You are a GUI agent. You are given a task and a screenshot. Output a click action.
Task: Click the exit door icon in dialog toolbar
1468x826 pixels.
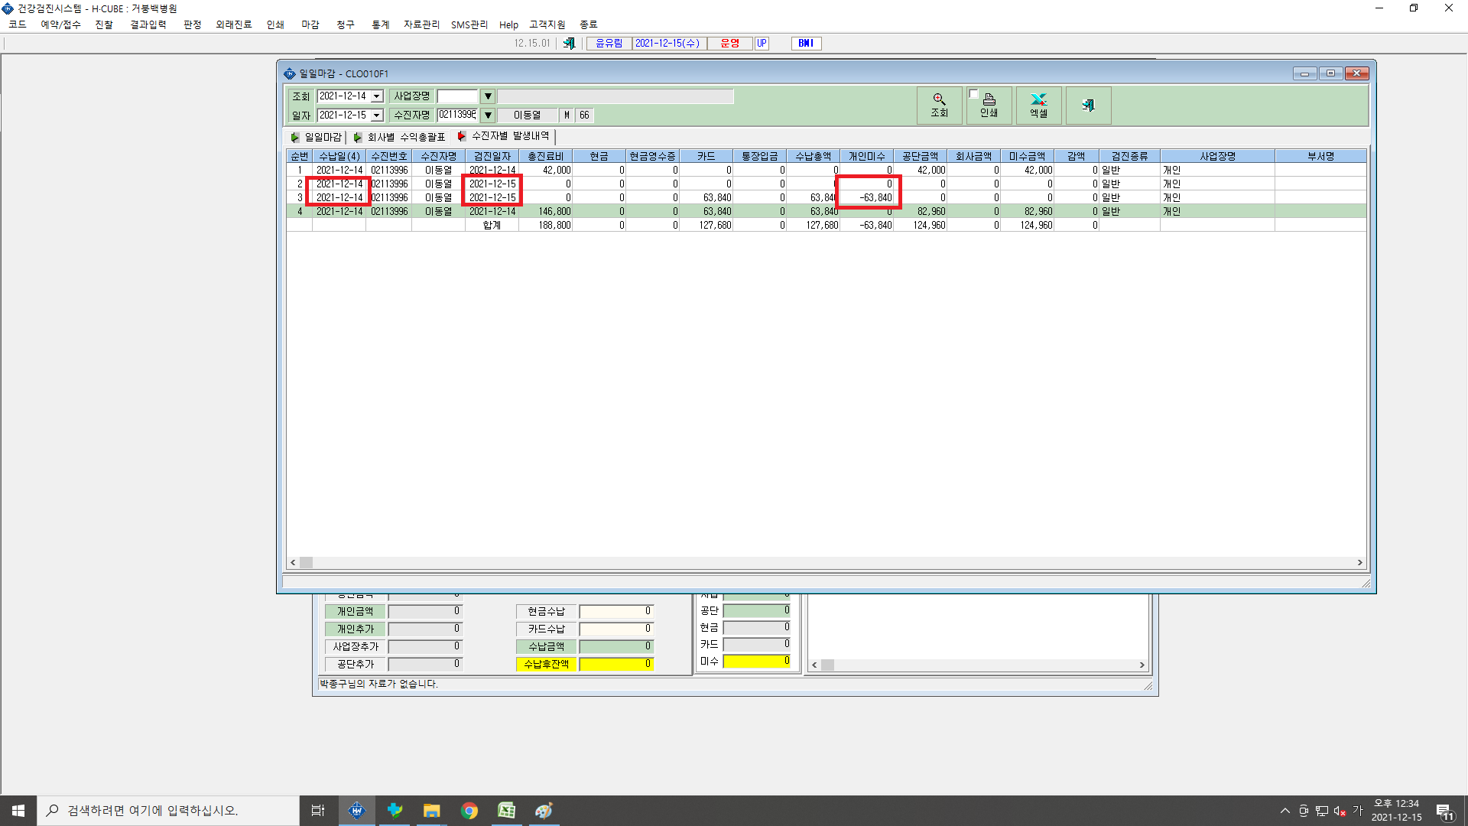pyautogui.click(x=1088, y=106)
